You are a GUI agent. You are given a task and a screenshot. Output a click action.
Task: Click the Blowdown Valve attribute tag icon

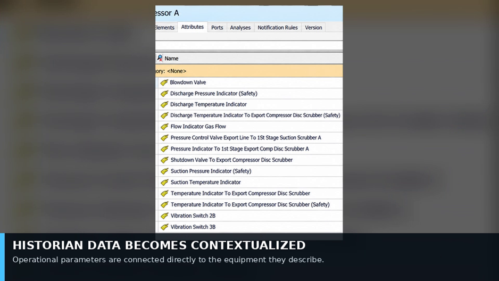click(x=164, y=82)
